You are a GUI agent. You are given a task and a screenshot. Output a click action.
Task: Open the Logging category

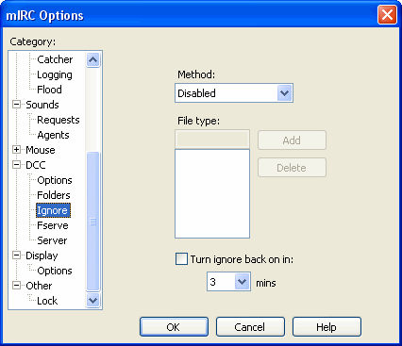tap(55, 74)
